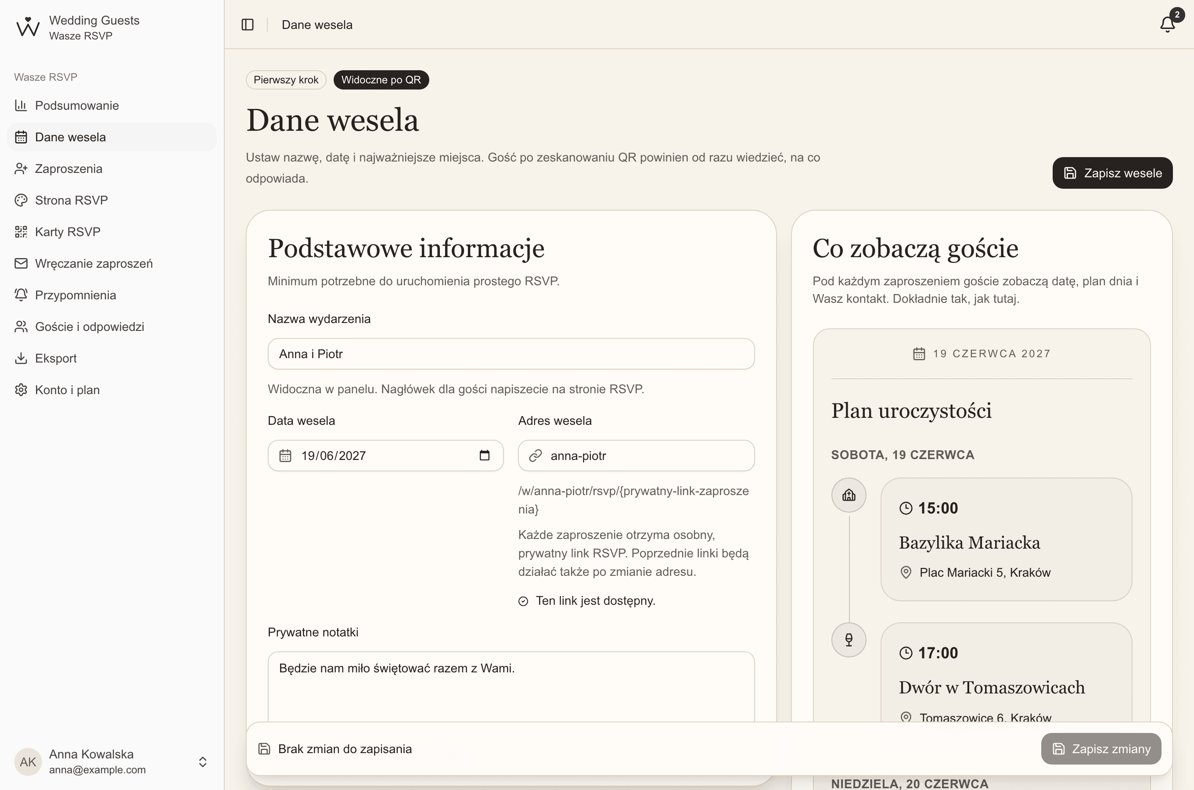
Task: Click the Plan uroczystości heading
Action: click(x=911, y=411)
